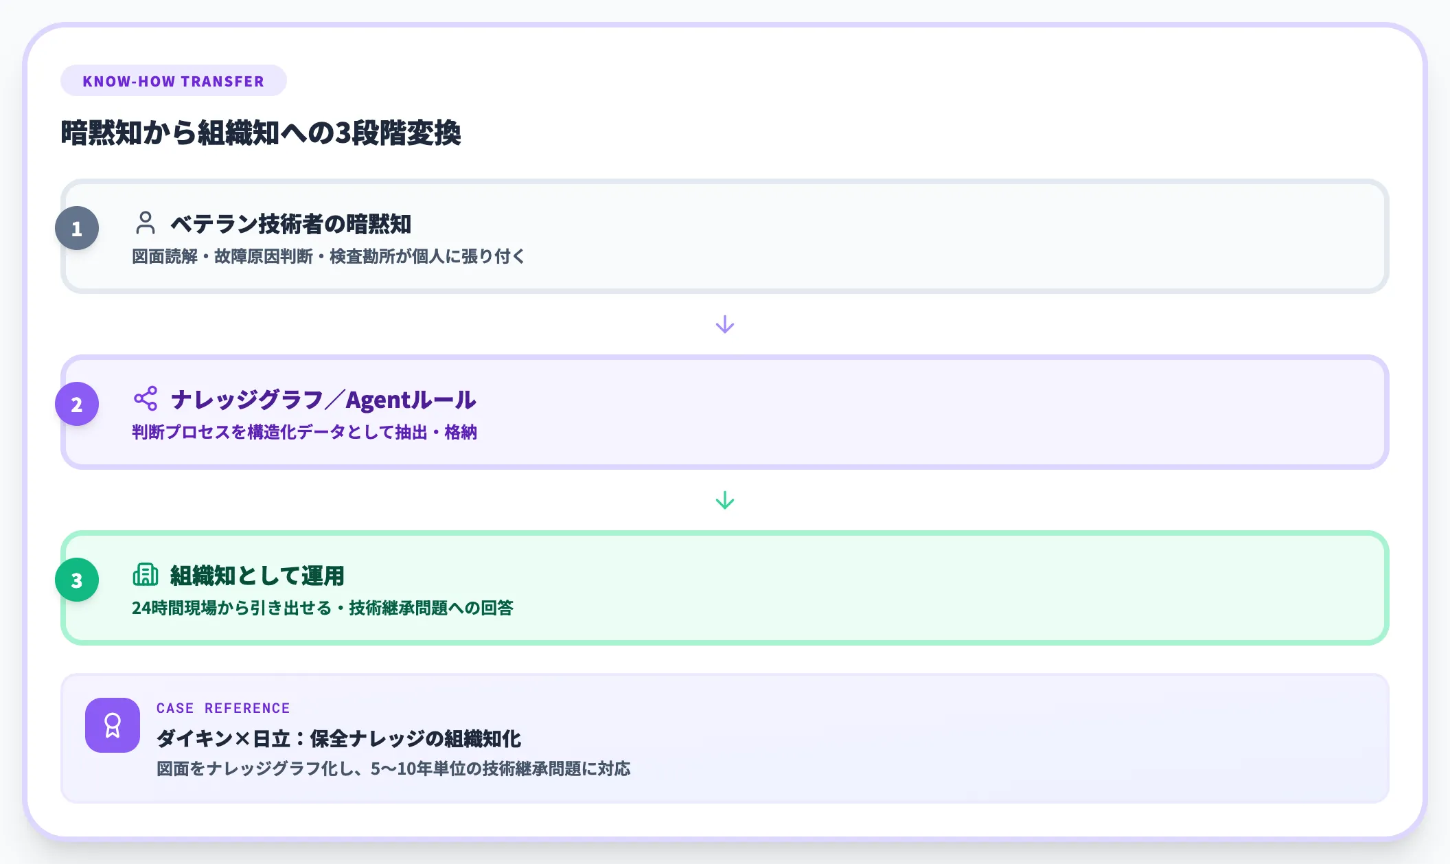This screenshot has height=864, width=1450.
Task: Click the purple down arrow below step 1
Action: pos(724,323)
